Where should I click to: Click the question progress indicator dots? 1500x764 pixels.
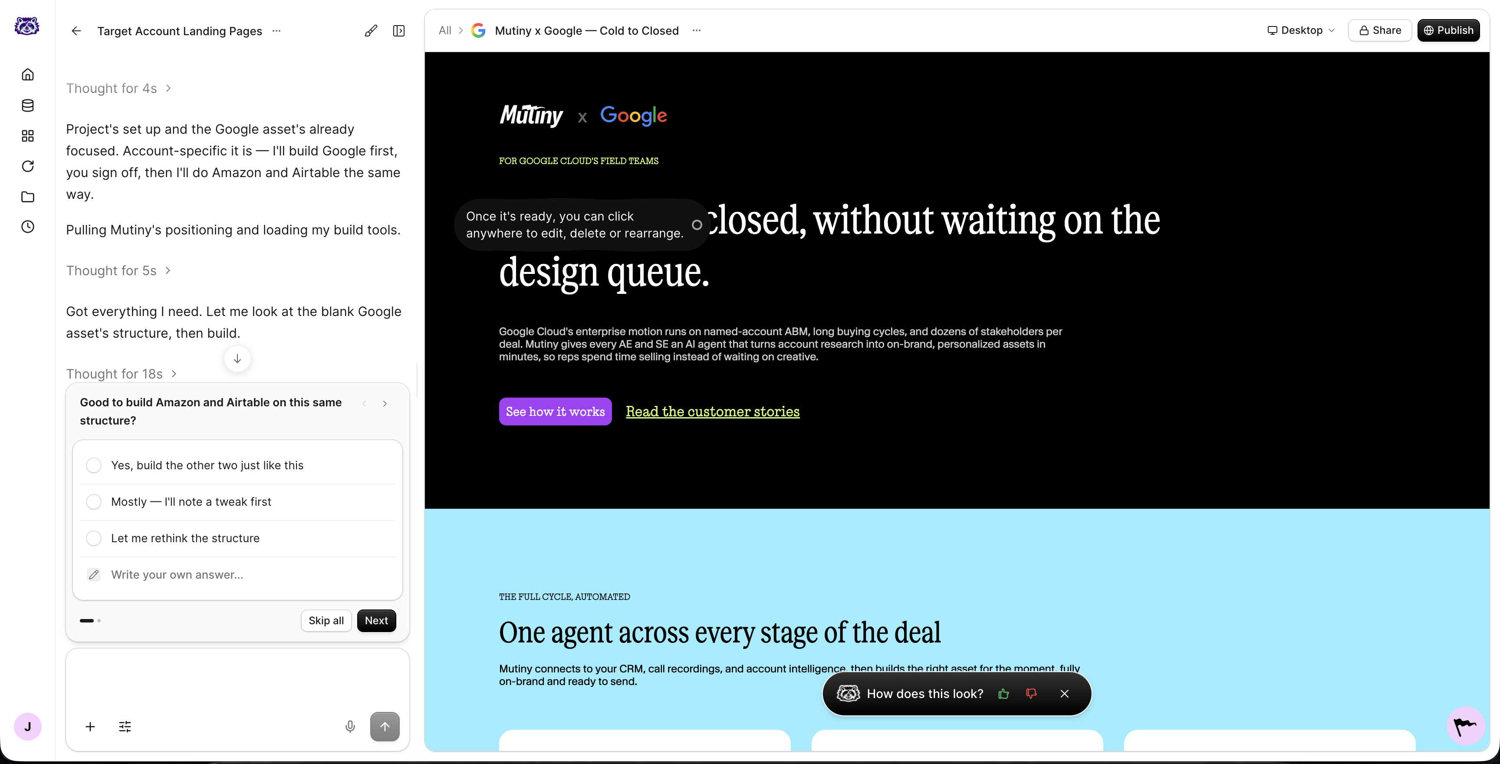tap(90, 621)
